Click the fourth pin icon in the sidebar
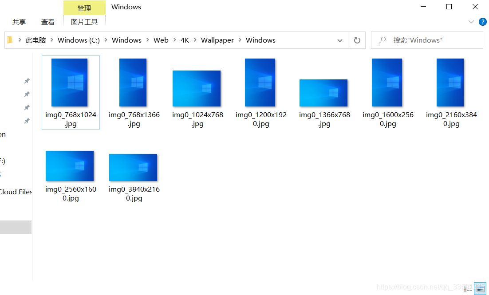Screen dimensions: 489x295 [27, 121]
